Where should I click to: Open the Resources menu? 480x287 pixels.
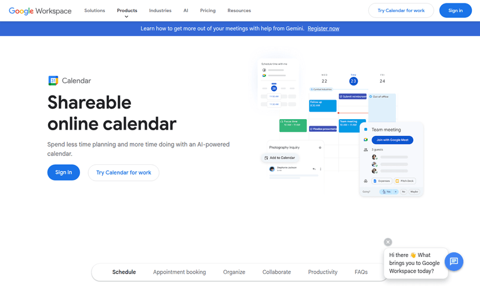coord(239,10)
